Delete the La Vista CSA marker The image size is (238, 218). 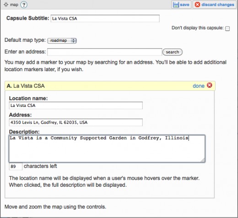coord(210,85)
